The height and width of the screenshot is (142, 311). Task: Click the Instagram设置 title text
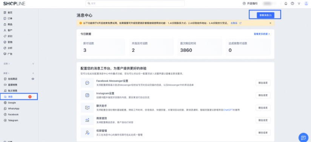105,93
